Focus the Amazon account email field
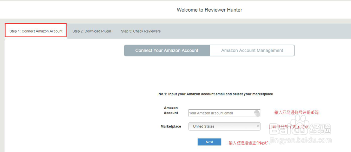The height and width of the screenshot is (152, 351). click(x=224, y=113)
